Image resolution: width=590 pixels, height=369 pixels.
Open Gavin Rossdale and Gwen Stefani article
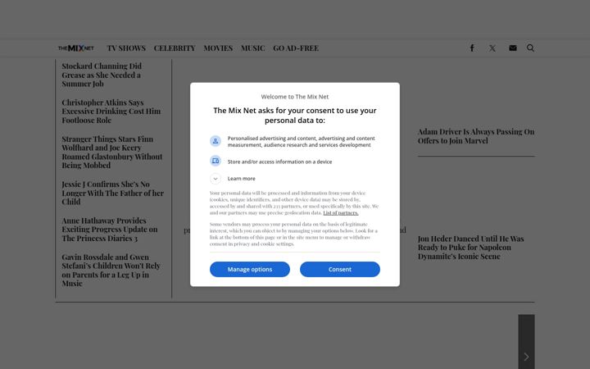click(111, 270)
